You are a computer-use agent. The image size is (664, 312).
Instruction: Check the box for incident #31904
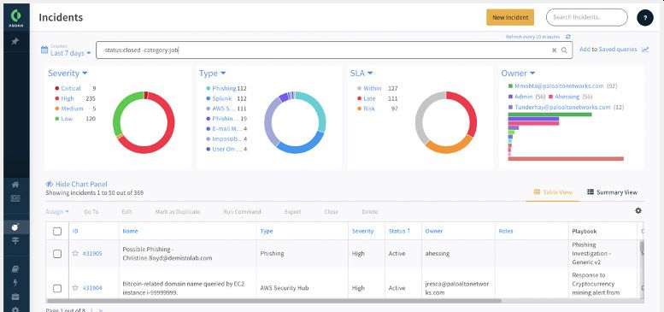tap(57, 288)
